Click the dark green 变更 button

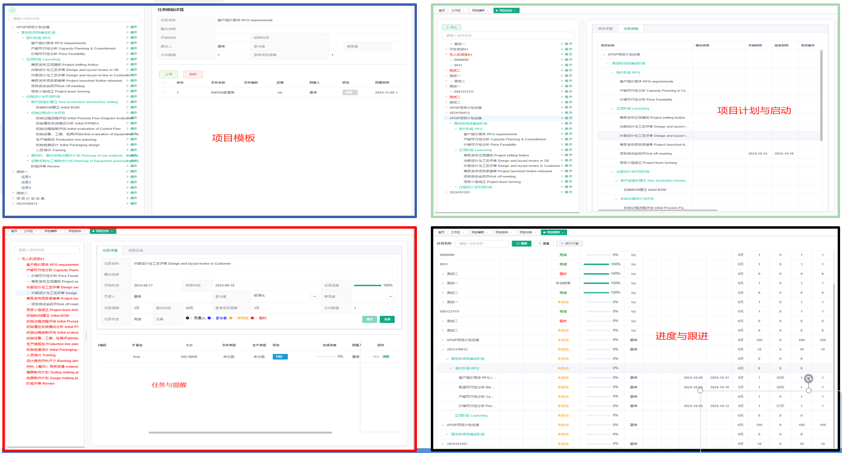tap(387, 319)
